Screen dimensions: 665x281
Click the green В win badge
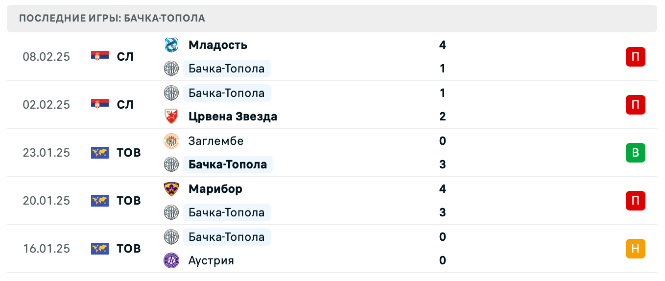tap(635, 153)
